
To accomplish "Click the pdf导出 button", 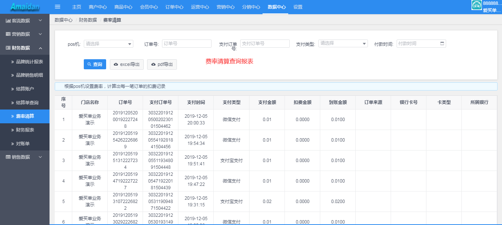I will (x=162, y=64).
